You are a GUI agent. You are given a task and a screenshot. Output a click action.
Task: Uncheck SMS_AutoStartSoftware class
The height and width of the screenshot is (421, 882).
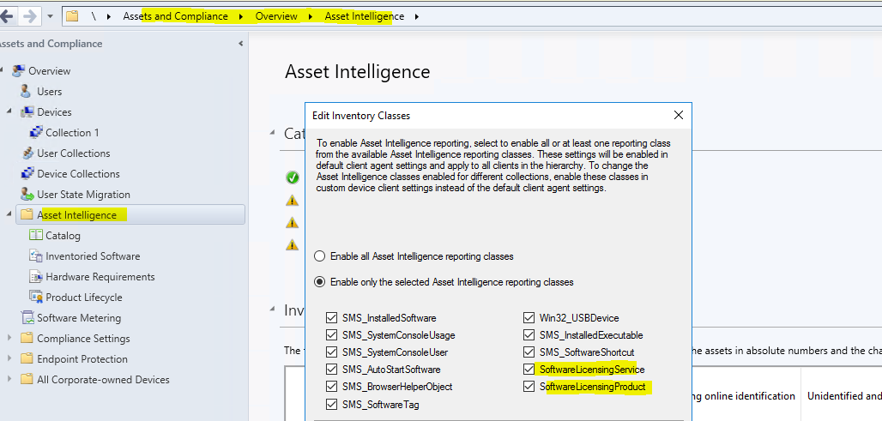(x=331, y=370)
